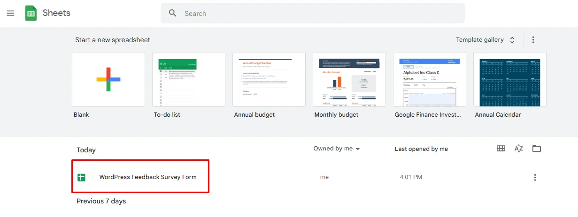Click the Monthly budget label
578x217 pixels.
[x=336, y=115]
